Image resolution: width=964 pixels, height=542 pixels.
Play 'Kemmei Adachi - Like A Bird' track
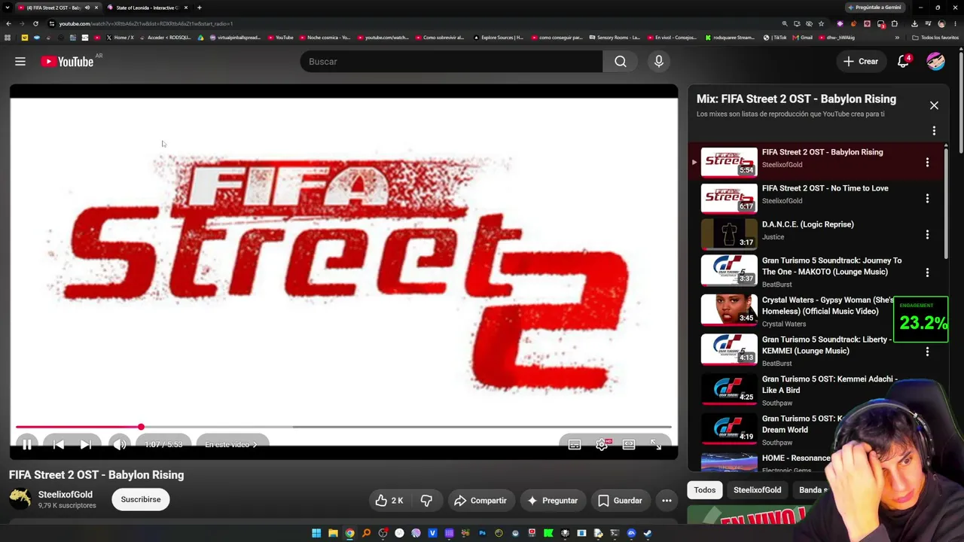[x=729, y=389]
